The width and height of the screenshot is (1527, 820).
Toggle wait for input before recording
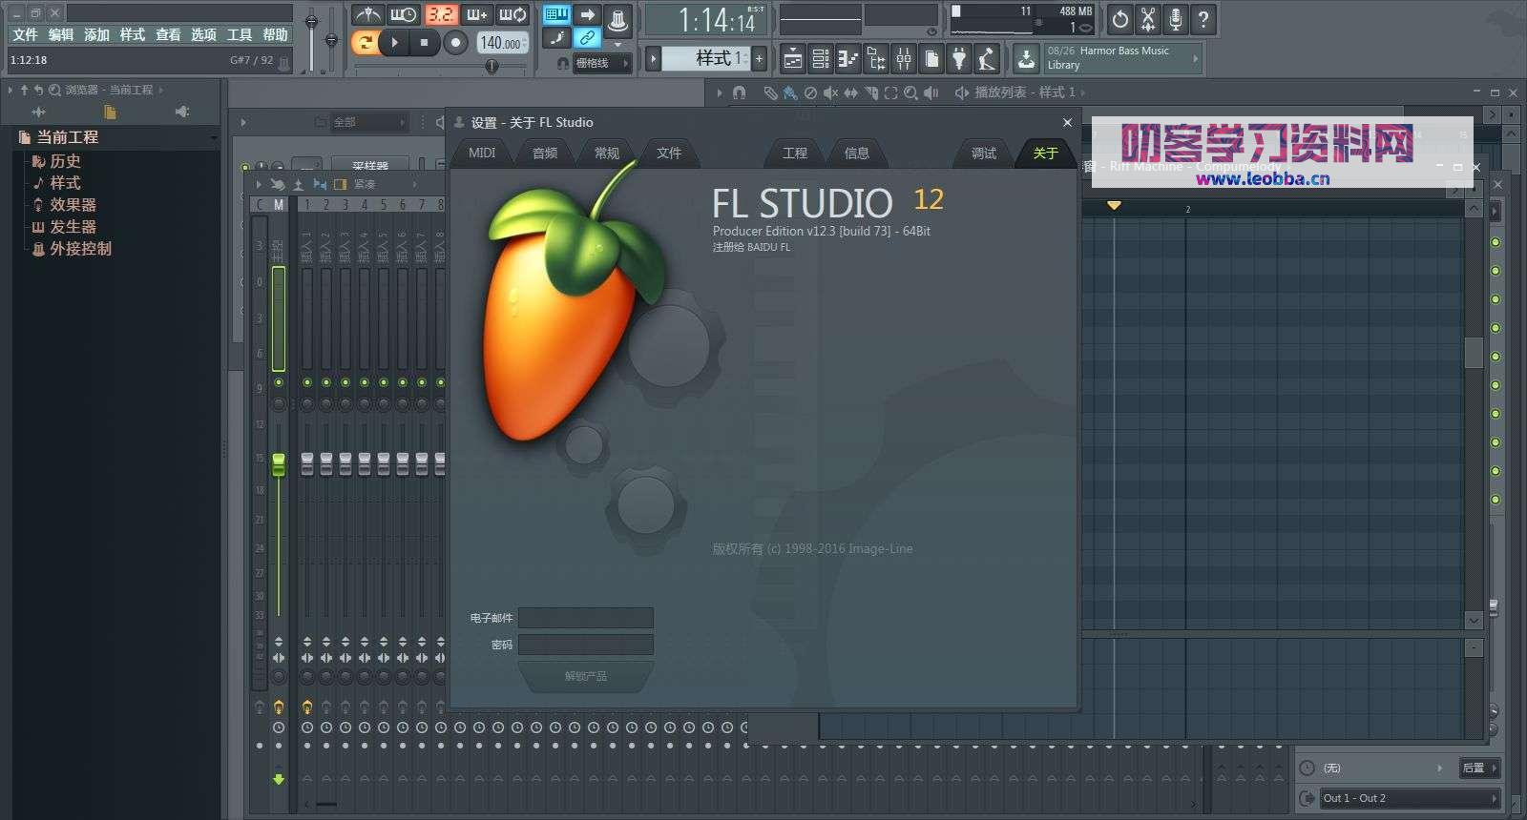tap(404, 14)
